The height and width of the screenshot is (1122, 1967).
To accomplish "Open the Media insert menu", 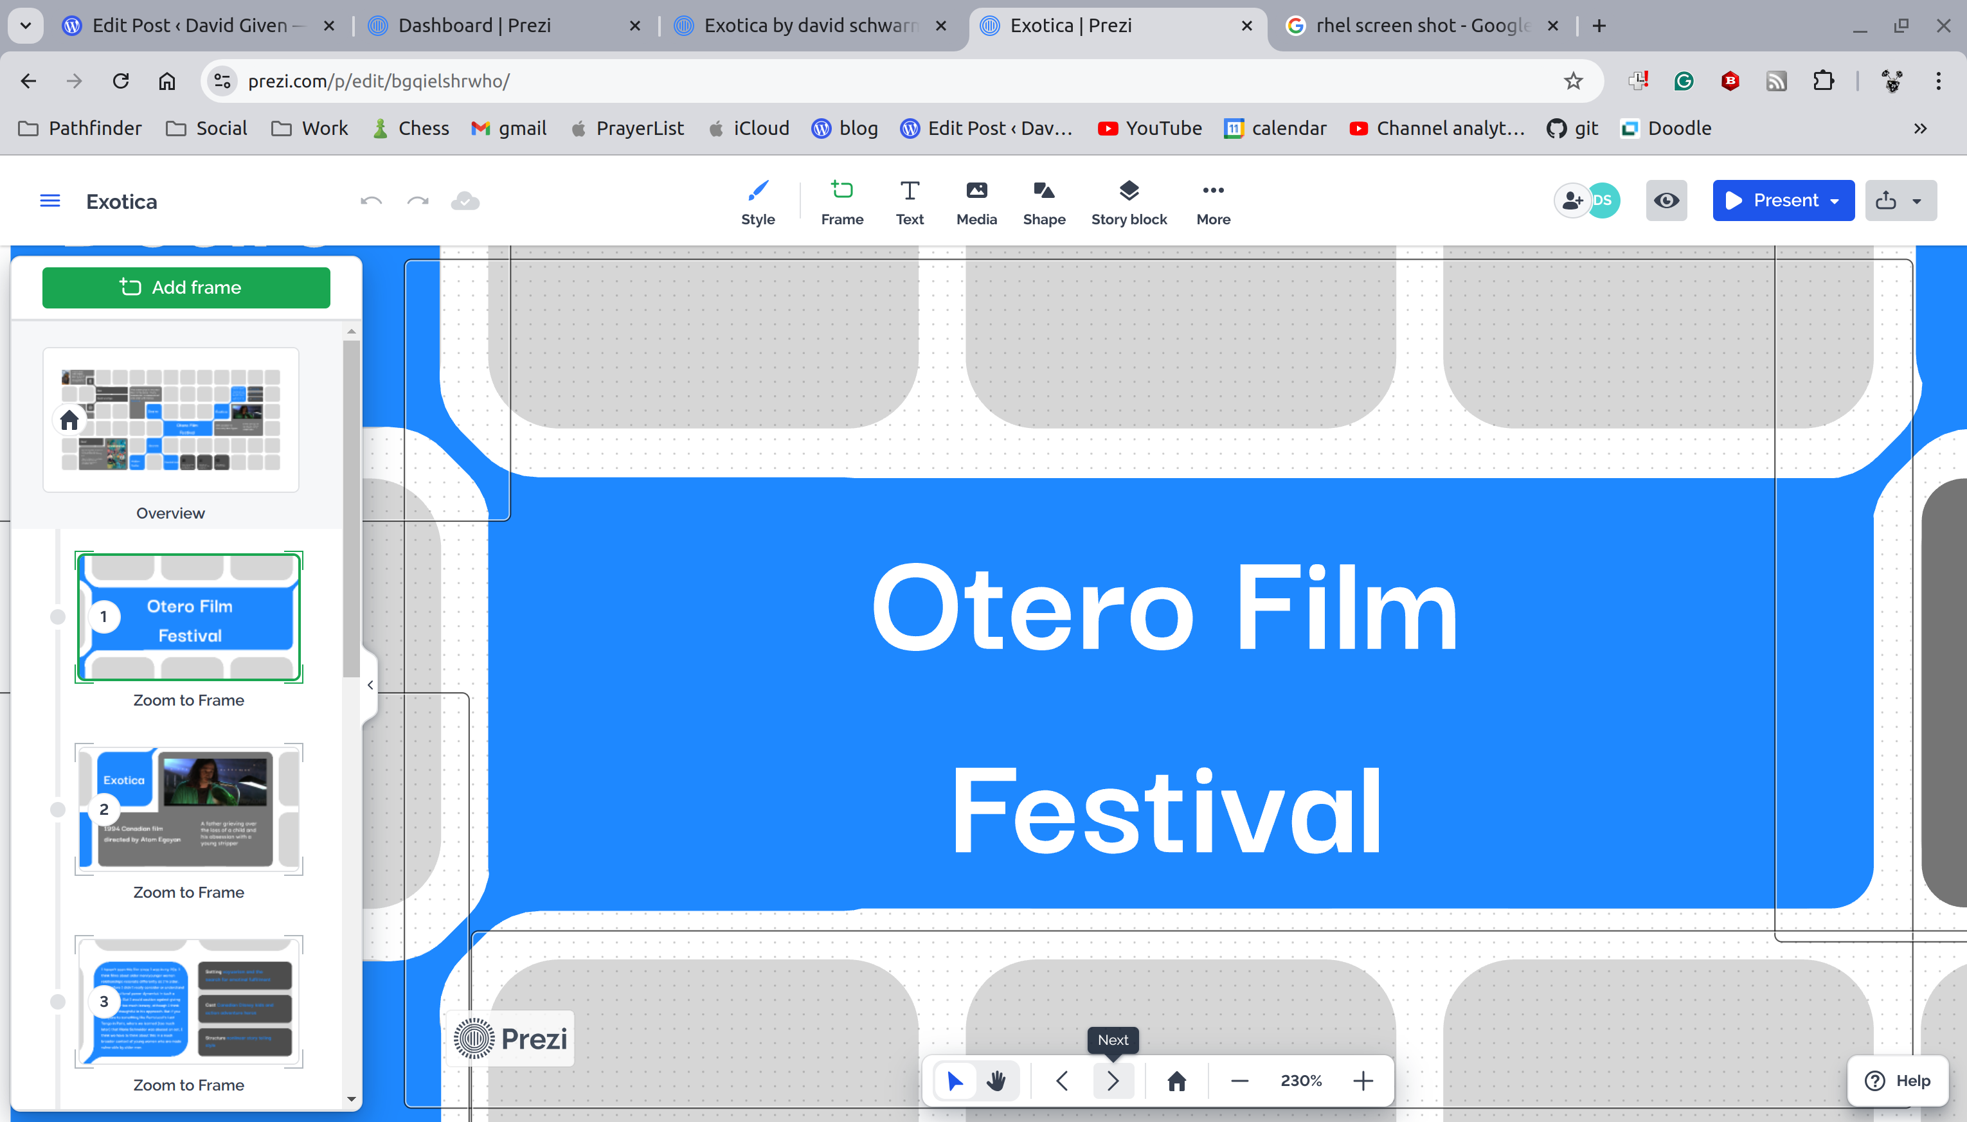I will [976, 202].
